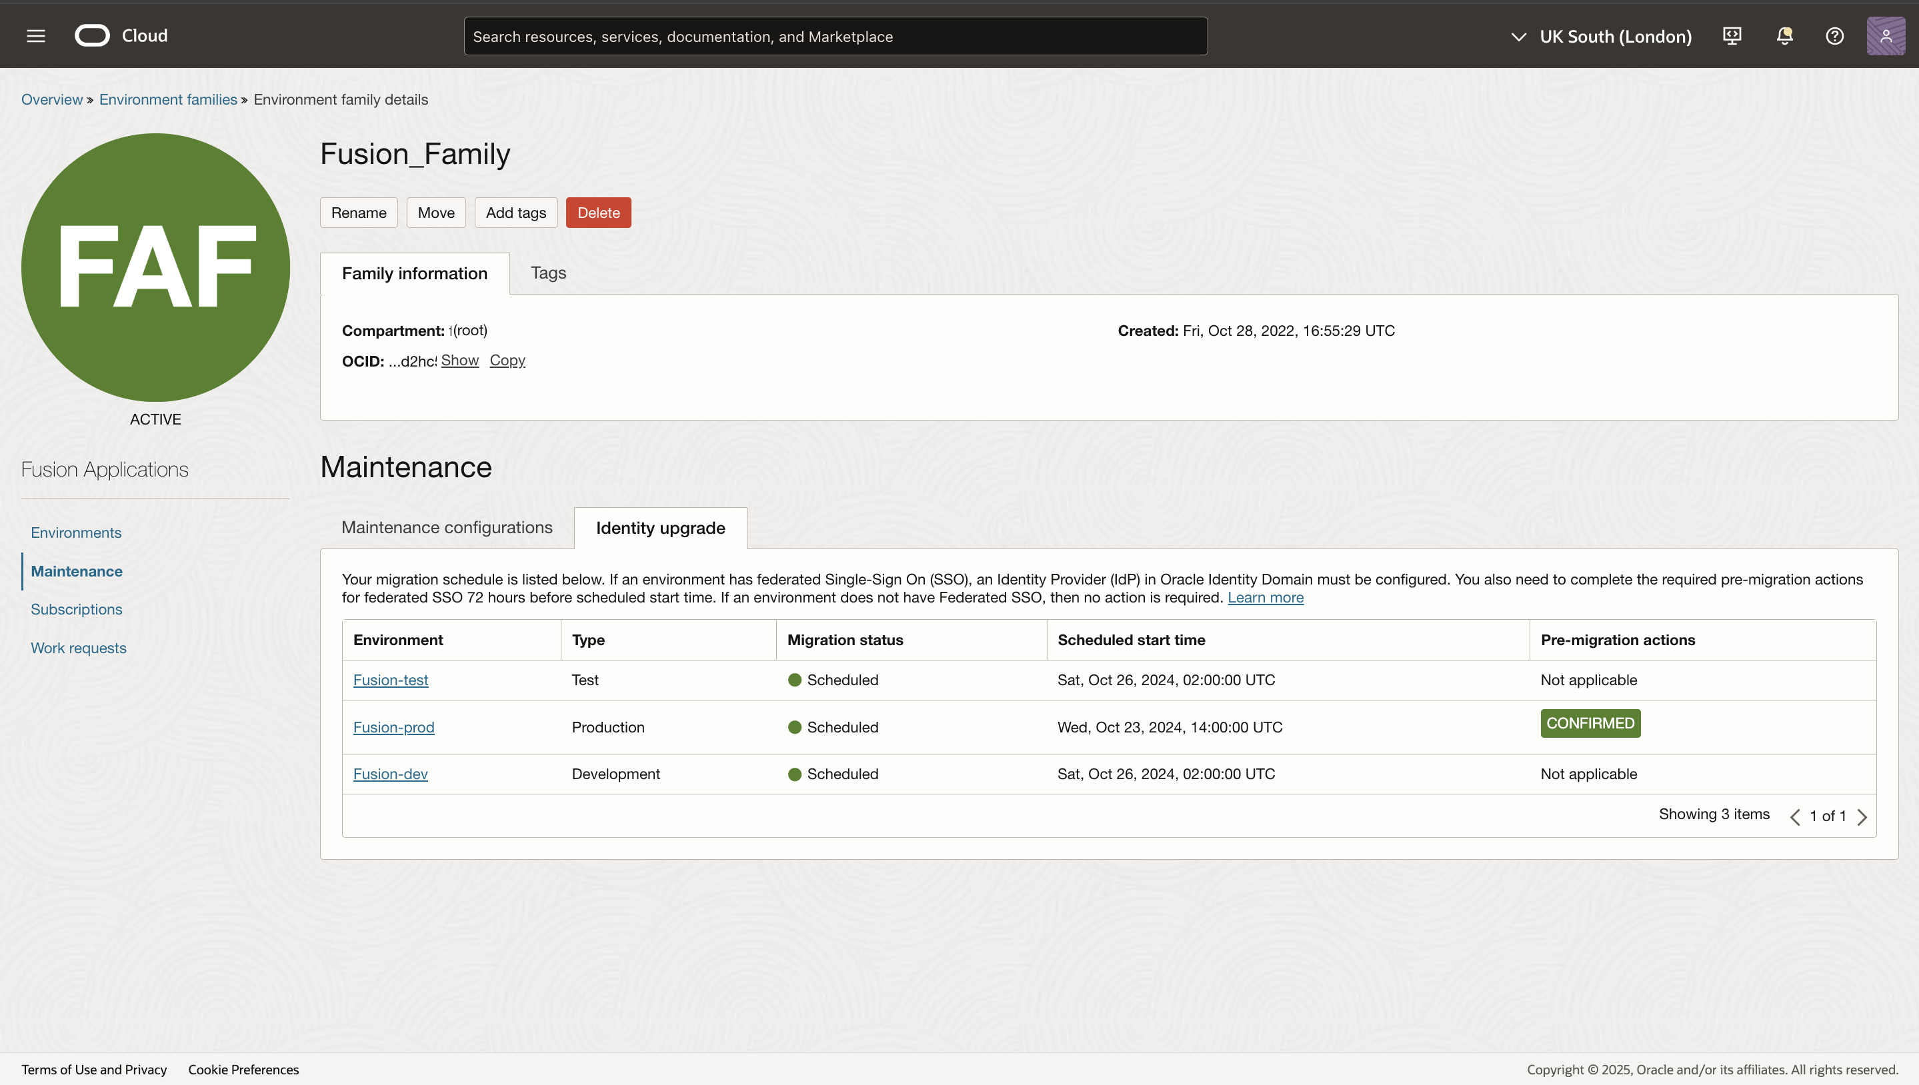
Task: Open Cookie Preferences link
Action: coord(243,1070)
